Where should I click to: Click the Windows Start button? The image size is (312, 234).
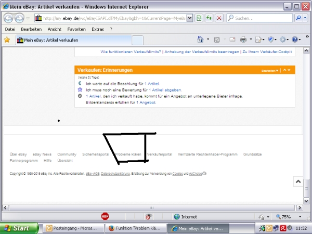click(x=19, y=228)
